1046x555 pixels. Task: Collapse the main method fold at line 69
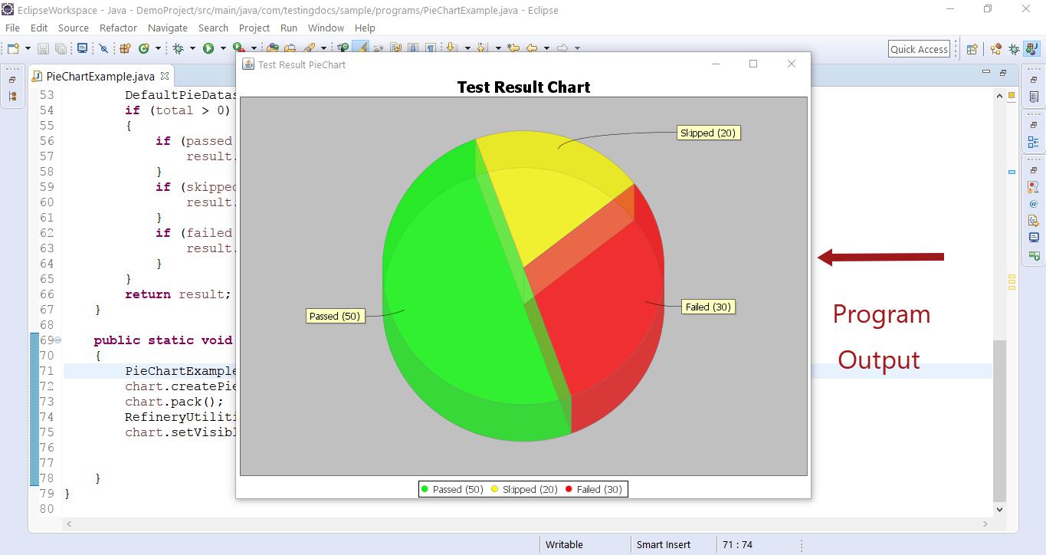[57, 340]
